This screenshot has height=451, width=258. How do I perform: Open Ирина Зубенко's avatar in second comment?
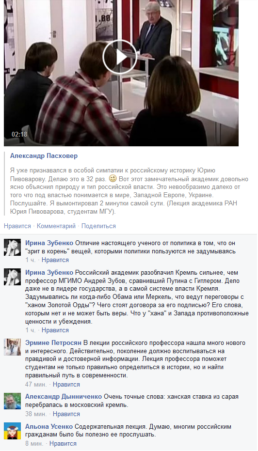13,277
